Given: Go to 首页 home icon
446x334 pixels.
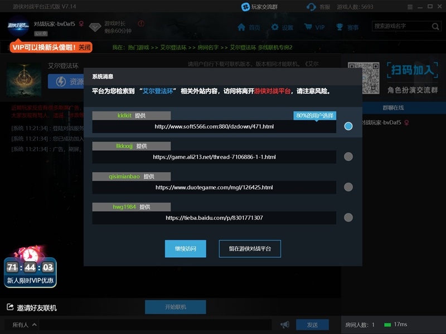Looking at the screenshot, I should coord(241,27).
